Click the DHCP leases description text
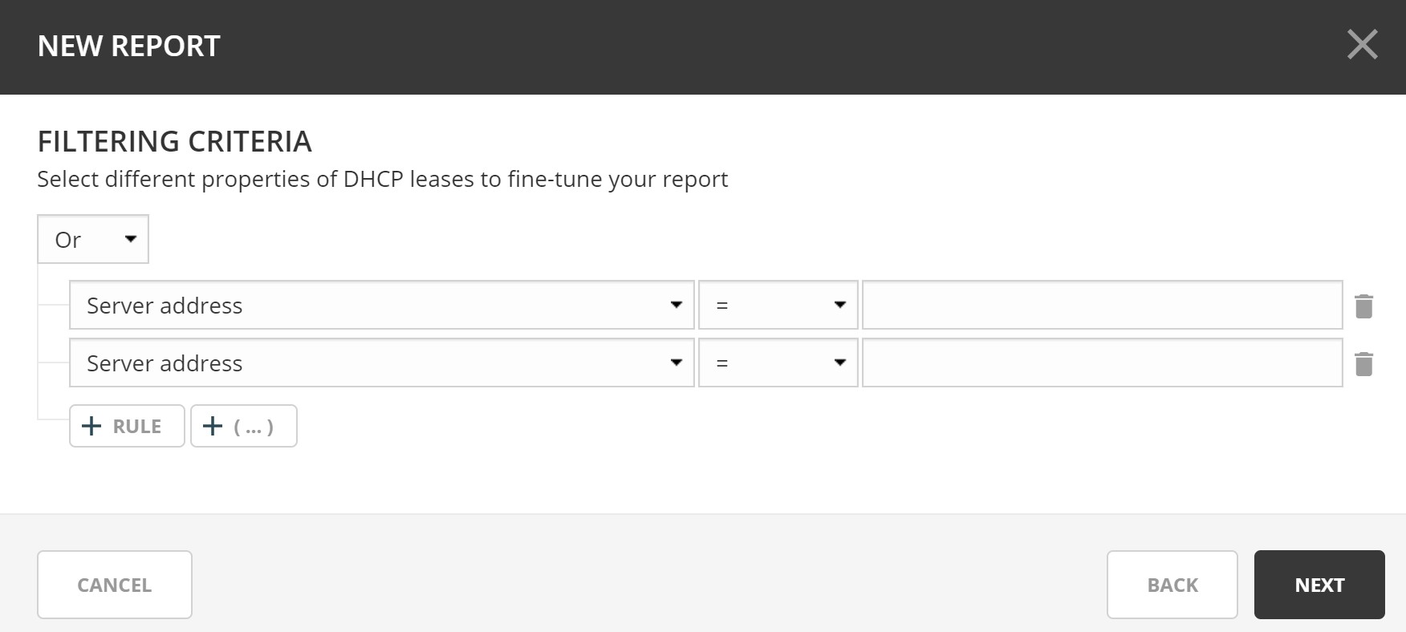 [x=382, y=179]
